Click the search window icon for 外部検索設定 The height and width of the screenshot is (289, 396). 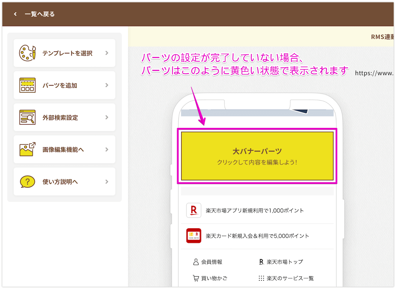pos(27,117)
